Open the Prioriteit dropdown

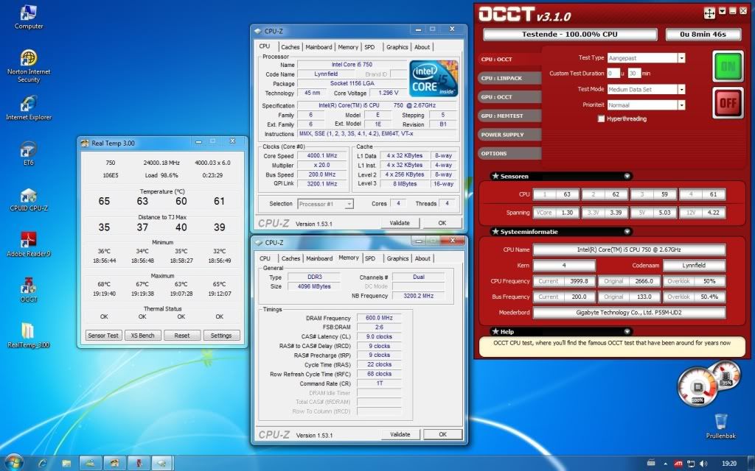tap(681, 105)
